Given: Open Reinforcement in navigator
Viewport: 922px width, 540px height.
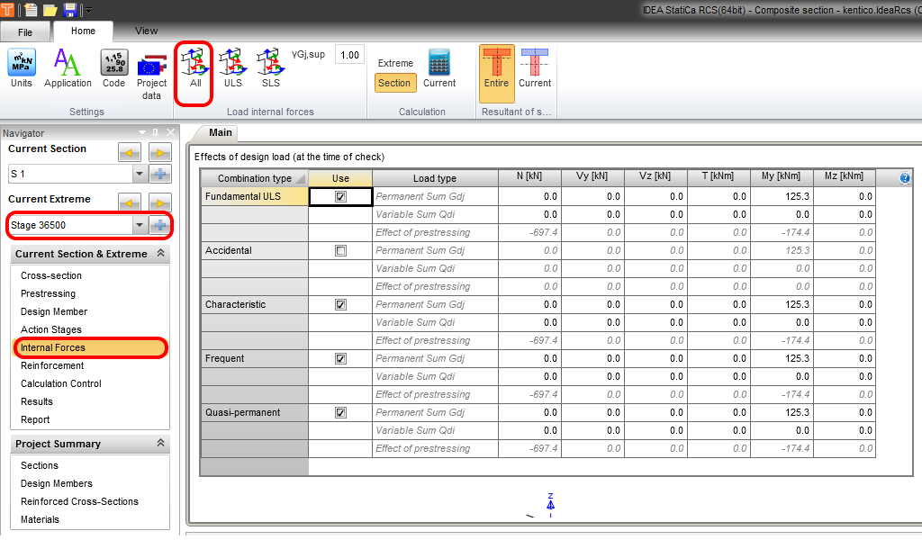Looking at the screenshot, I should pos(52,365).
